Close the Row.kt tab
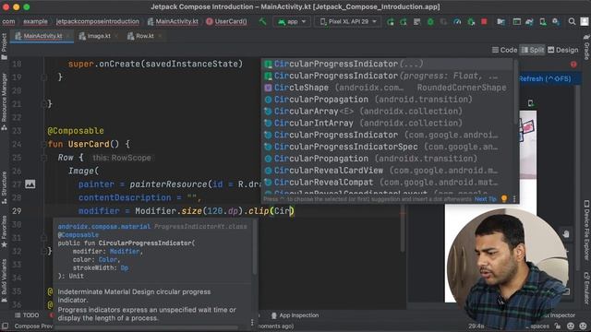The height and width of the screenshot is (332, 591). (x=160, y=36)
